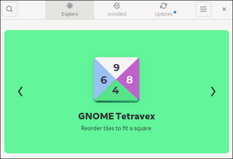Click the Installed checkmark icon
233x159 pixels.
[117, 6]
